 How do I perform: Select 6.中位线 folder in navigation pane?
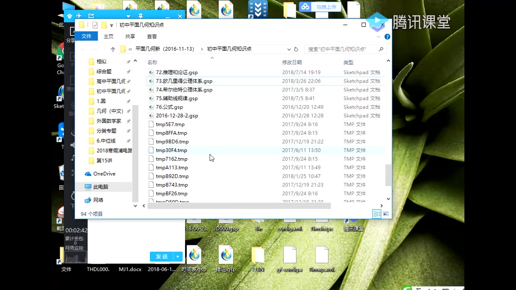coord(106,141)
